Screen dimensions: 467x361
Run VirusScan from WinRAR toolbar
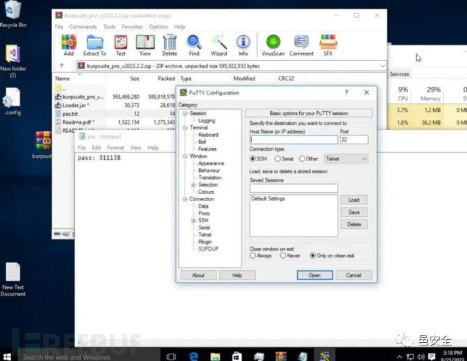pos(273,45)
